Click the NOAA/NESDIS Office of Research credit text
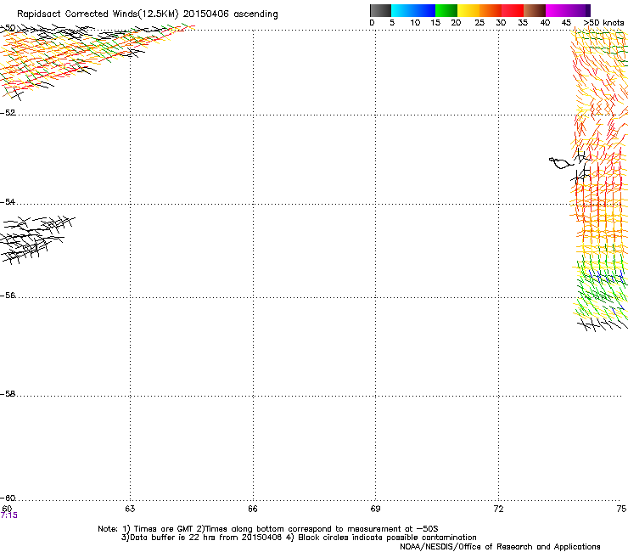Image resolution: width=628 pixels, height=552 pixels. 500,547
